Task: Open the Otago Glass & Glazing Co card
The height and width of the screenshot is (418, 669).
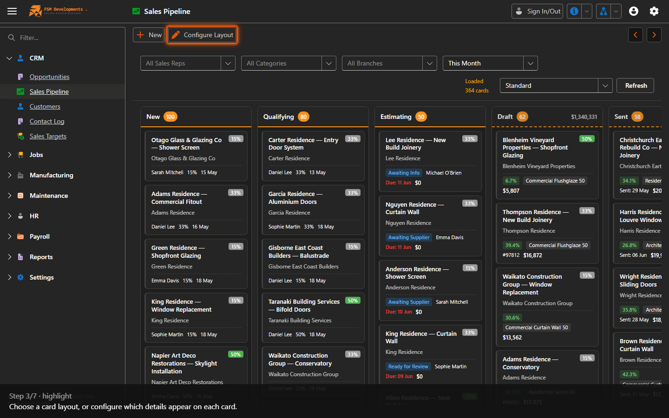Action: [196, 156]
